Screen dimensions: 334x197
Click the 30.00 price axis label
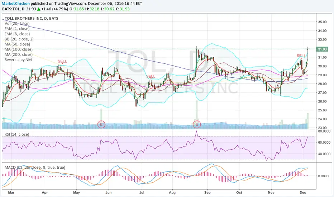(x=322, y=66)
